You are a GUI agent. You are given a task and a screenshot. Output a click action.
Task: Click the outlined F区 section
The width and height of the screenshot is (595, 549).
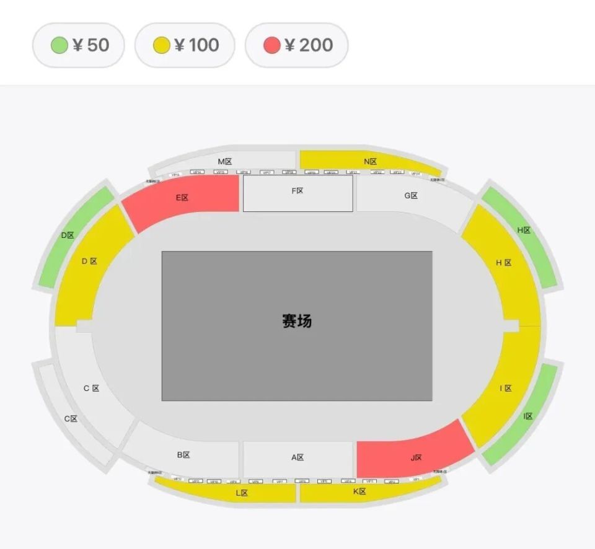pos(297,193)
